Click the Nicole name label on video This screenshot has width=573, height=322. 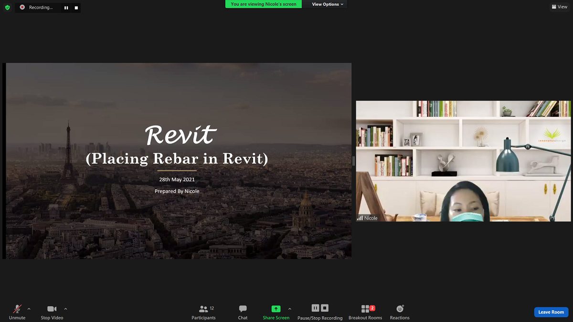371,218
